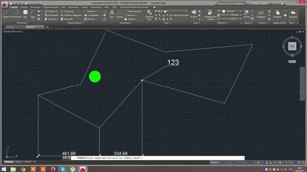
Task: Click the Move (Перенести) command
Action: [x=51, y=11]
